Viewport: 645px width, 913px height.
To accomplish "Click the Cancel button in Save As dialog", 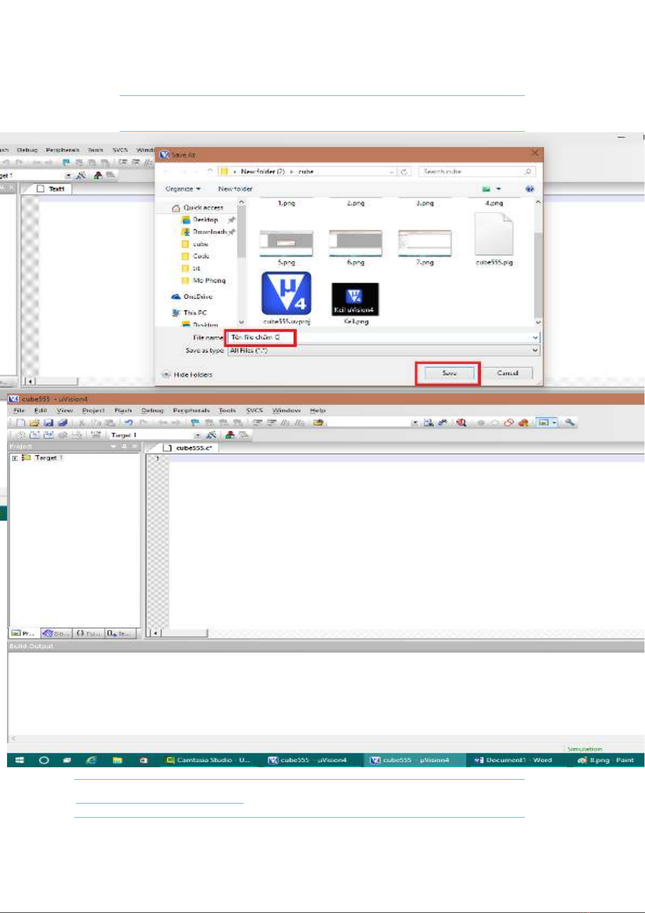I will [x=508, y=373].
